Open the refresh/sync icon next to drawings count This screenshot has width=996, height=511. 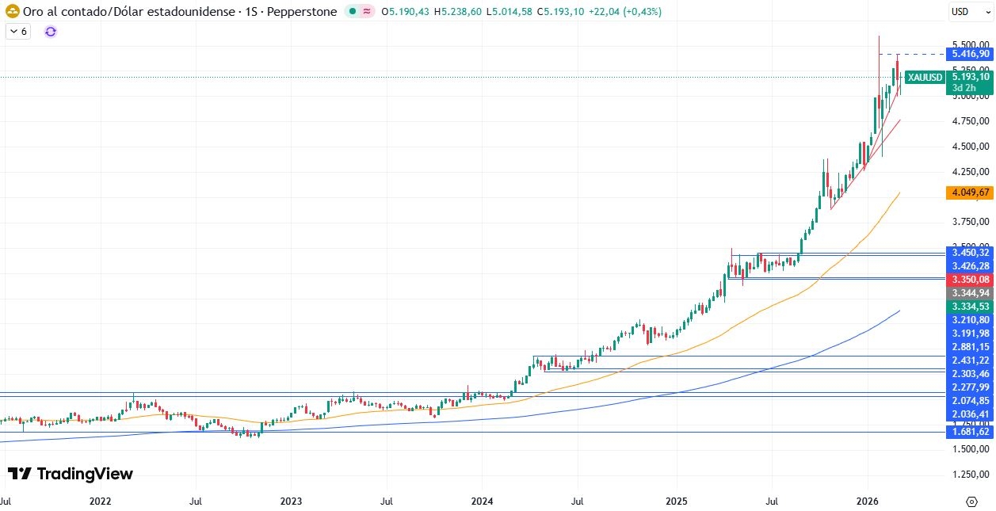point(50,32)
